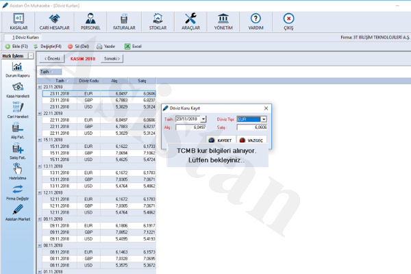Select the 23.11.2018 USD row
411x274 pixels.
click(99, 107)
